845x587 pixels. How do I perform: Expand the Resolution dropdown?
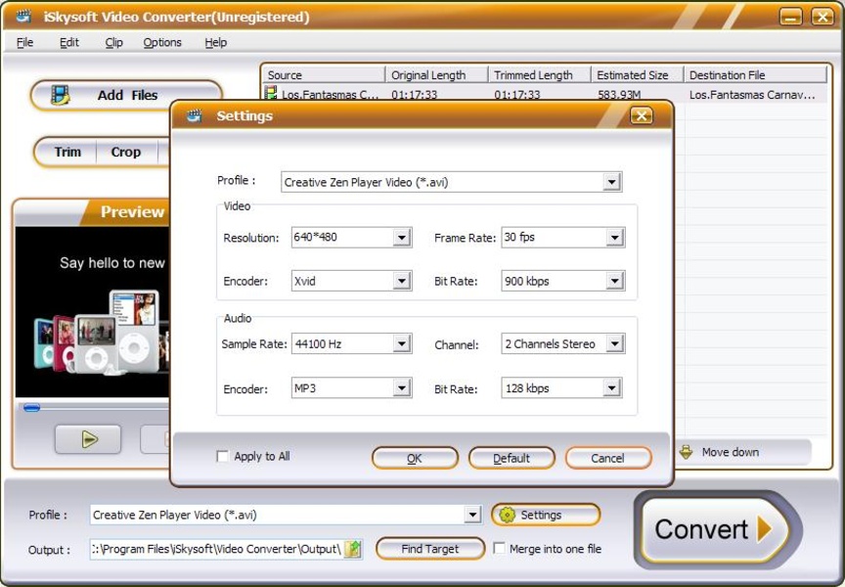point(402,238)
